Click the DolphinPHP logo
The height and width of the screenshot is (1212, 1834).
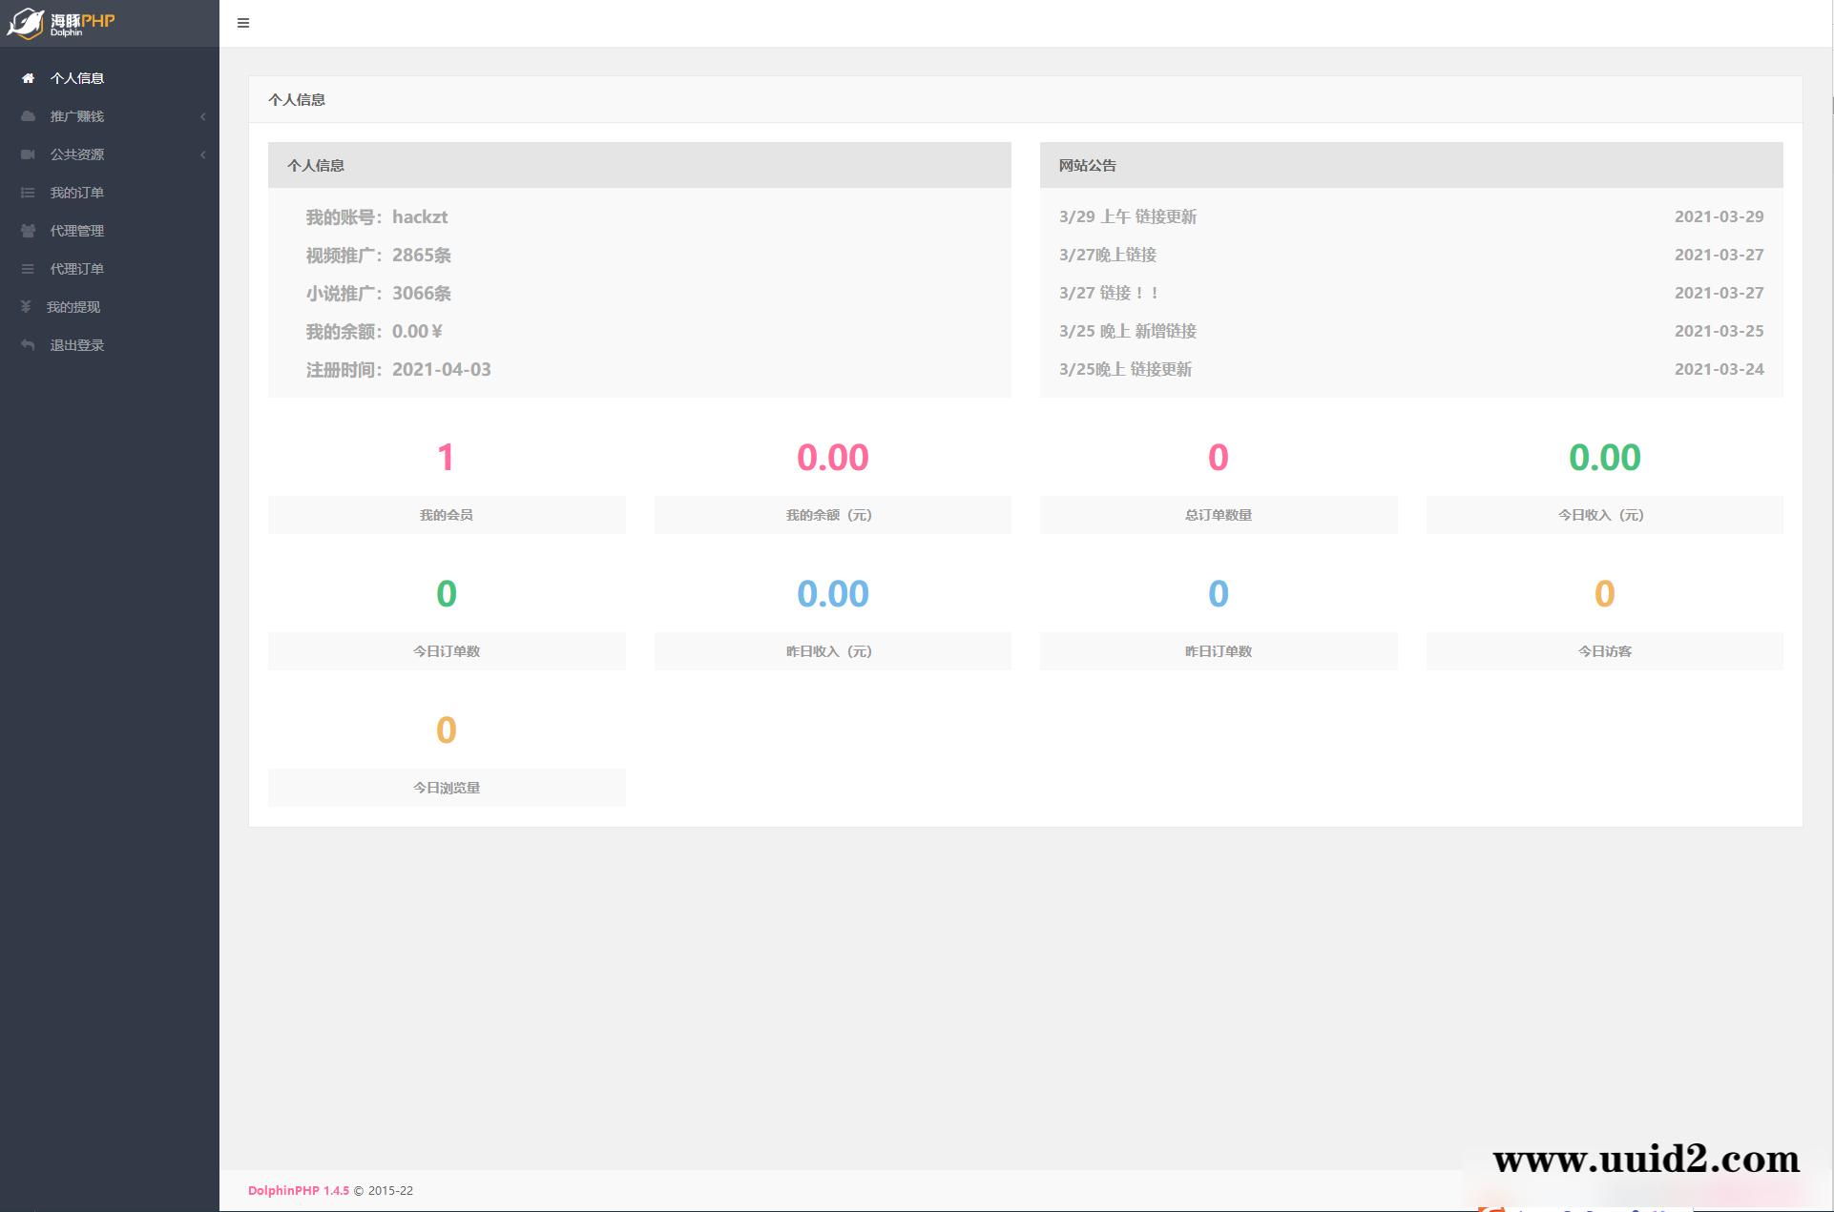pos(61,23)
